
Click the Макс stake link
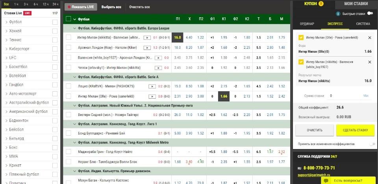(366, 96)
